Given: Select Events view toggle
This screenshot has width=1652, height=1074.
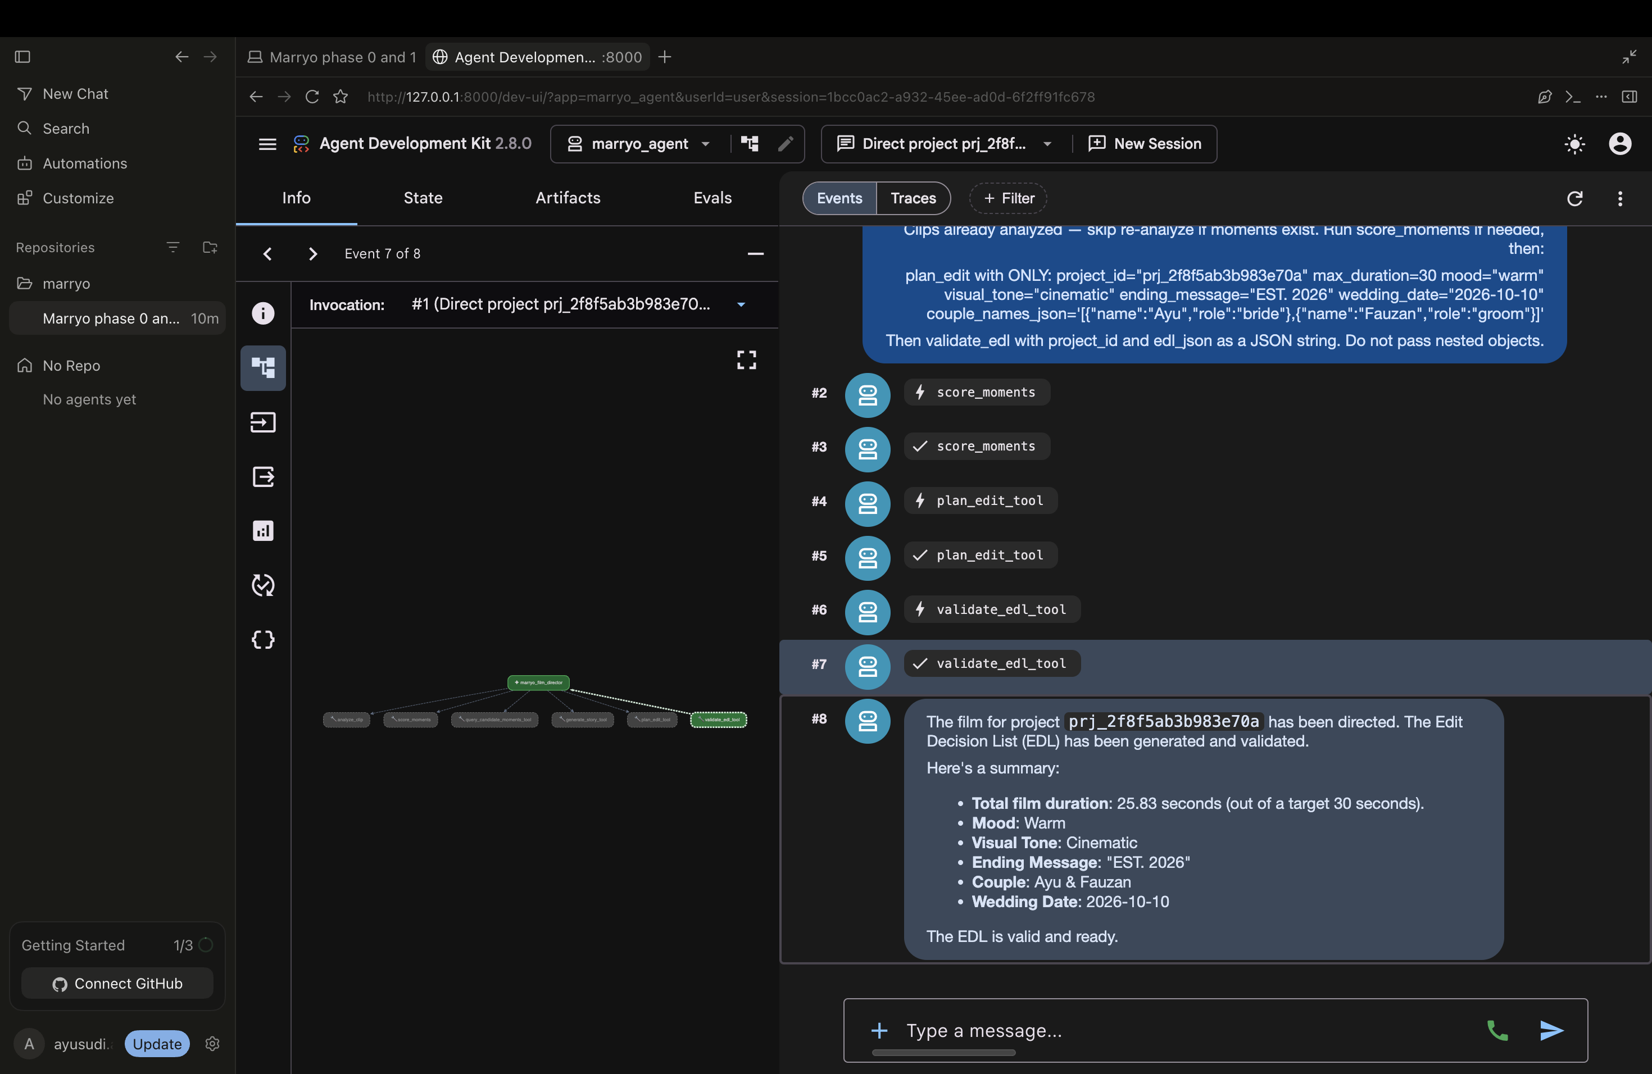Looking at the screenshot, I should pyautogui.click(x=839, y=198).
